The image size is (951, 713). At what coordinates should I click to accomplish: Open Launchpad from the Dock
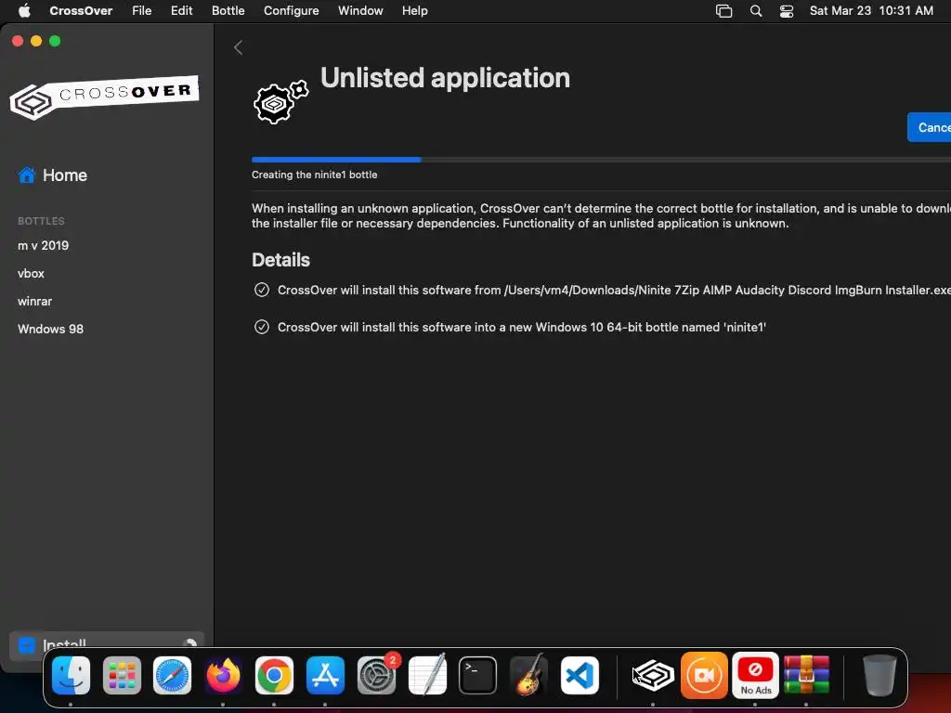pos(122,676)
